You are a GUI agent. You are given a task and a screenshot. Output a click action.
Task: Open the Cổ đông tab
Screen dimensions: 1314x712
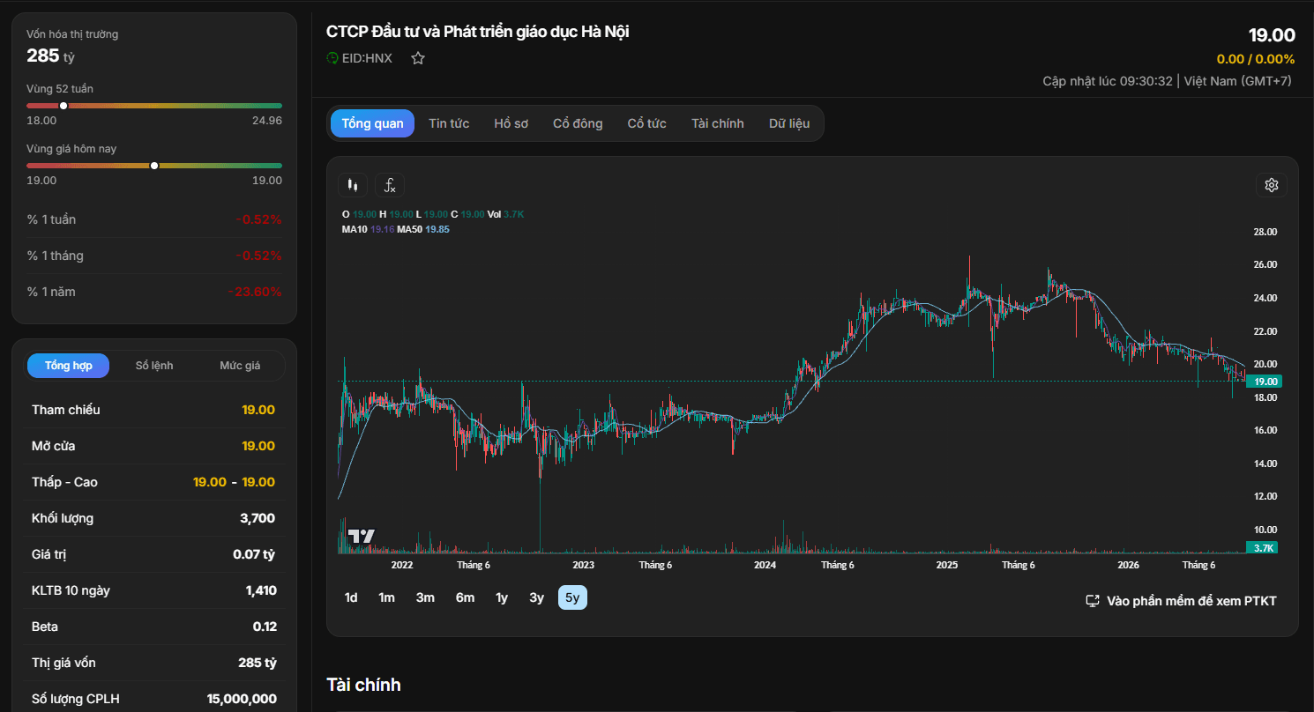(x=578, y=123)
